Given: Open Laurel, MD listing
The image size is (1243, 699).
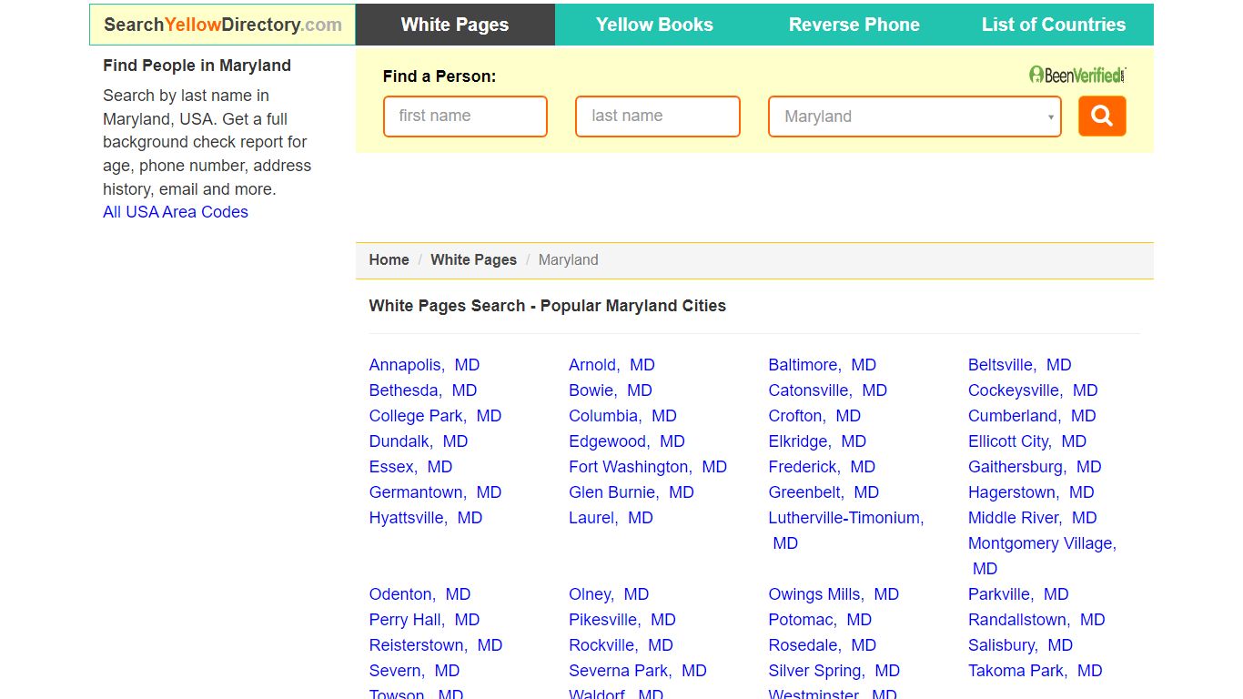Looking at the screenshot, I should (x=611, y=518).
